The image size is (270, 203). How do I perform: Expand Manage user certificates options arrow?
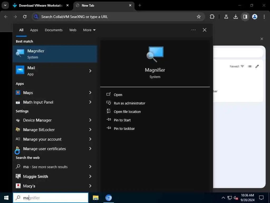point(90,149)
